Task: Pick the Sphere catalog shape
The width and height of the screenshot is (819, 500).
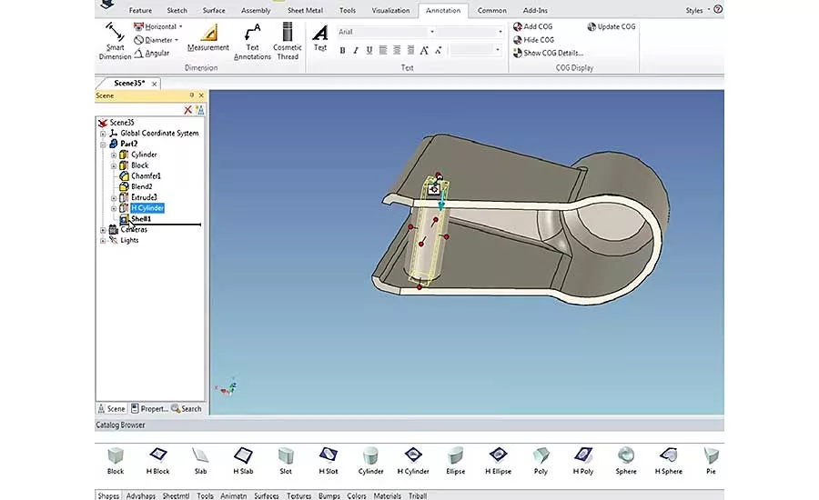Action: 626,461
